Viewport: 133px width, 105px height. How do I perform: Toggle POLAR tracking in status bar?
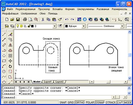(x=90, y=102)
